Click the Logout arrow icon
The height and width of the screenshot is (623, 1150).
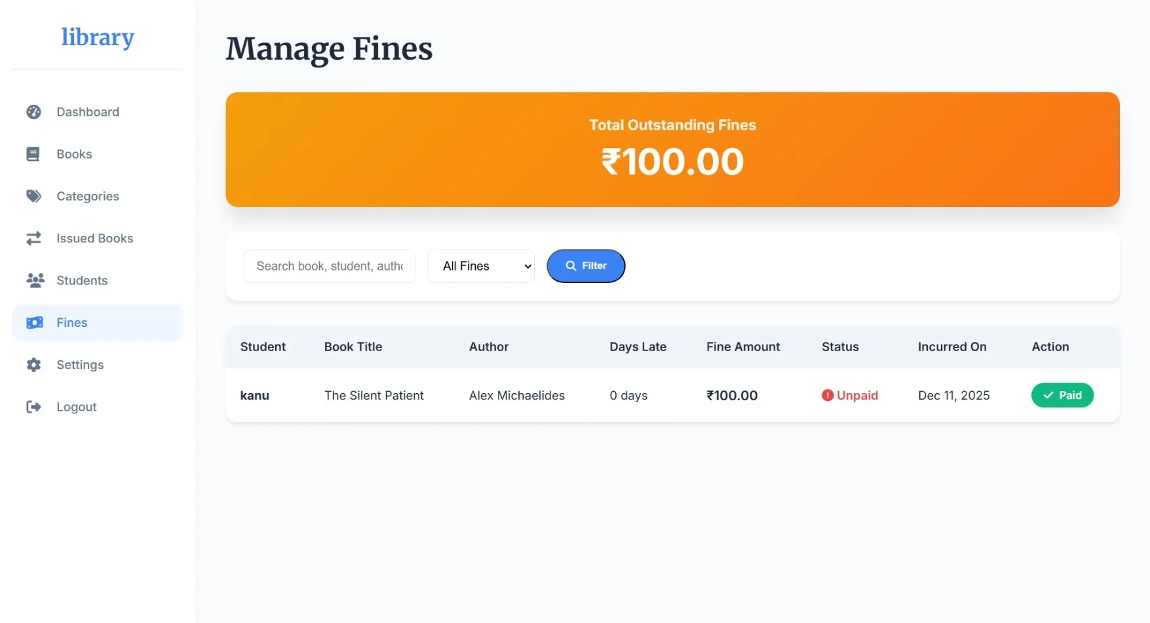(x=33, y=407)
